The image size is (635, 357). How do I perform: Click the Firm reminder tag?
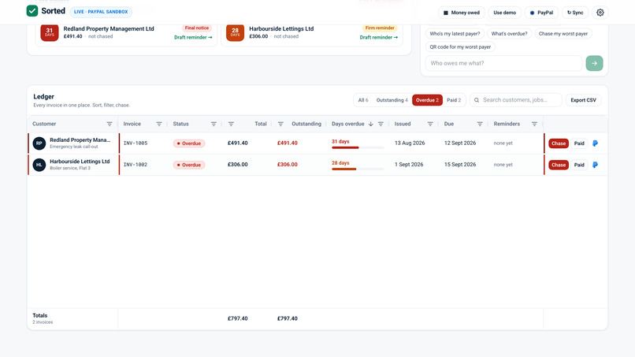pos(380,28)
